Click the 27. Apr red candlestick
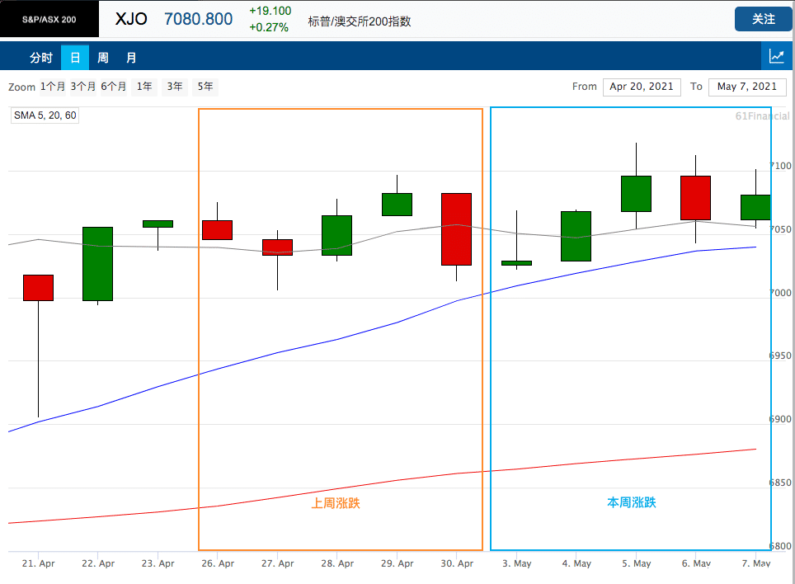The width and height of the screenshot is (795, 584). (x=277, y=247)
